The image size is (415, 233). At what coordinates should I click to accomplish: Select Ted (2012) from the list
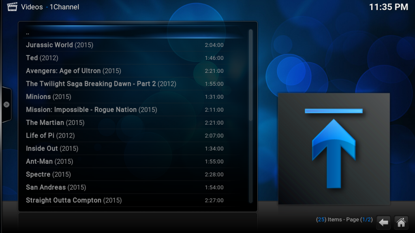42,58
